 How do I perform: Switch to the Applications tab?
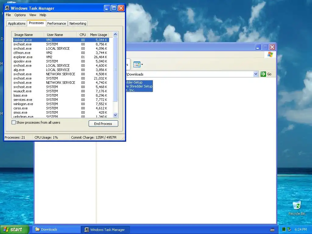click(17, 23)
